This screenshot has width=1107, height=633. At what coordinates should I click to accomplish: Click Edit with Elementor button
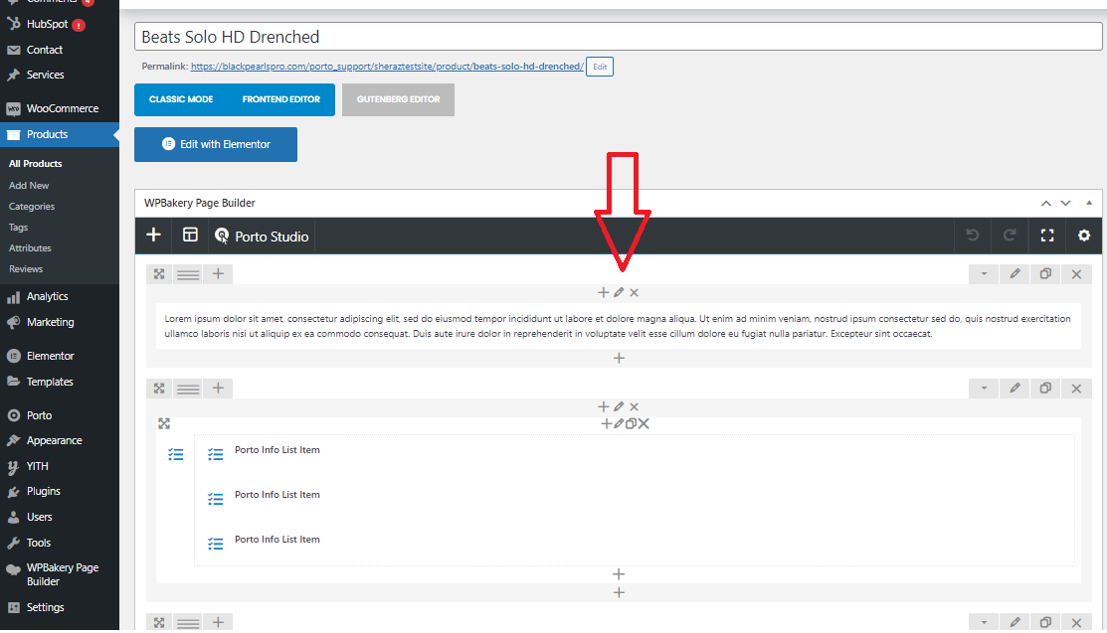[216, 144]
